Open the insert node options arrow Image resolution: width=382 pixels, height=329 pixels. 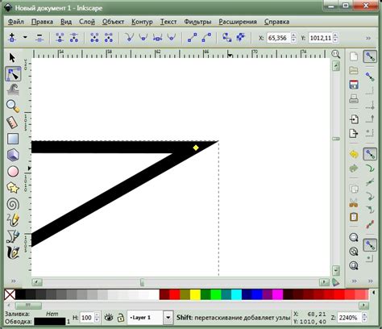[x=25, y=37]
